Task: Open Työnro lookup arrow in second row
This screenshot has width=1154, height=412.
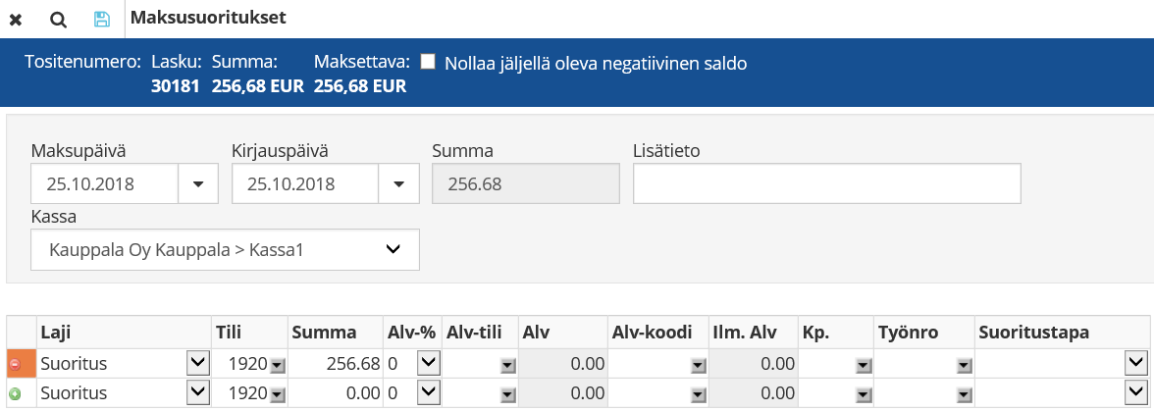Action: coord(962,393)
